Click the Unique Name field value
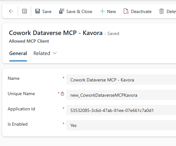Viewport: 176px width, 146px height. coord(104,95)
